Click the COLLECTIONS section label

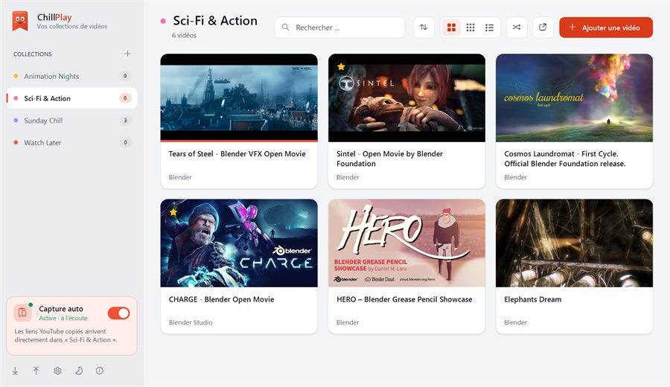coord(33,54)
